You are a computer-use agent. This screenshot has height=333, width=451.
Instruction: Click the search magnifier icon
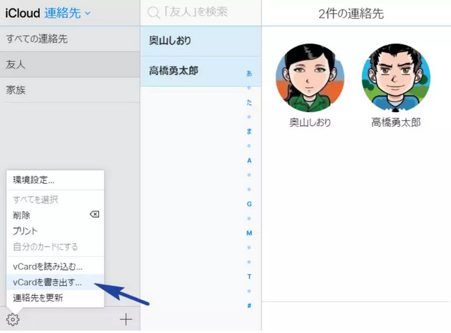tap(153, 13)
